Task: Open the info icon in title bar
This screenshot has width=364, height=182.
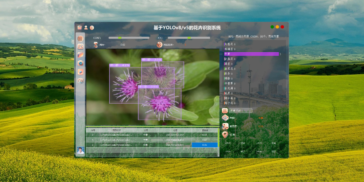Action: (92, 28)
